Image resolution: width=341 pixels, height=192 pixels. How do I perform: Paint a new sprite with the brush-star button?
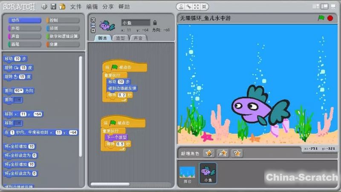[208, 153]
